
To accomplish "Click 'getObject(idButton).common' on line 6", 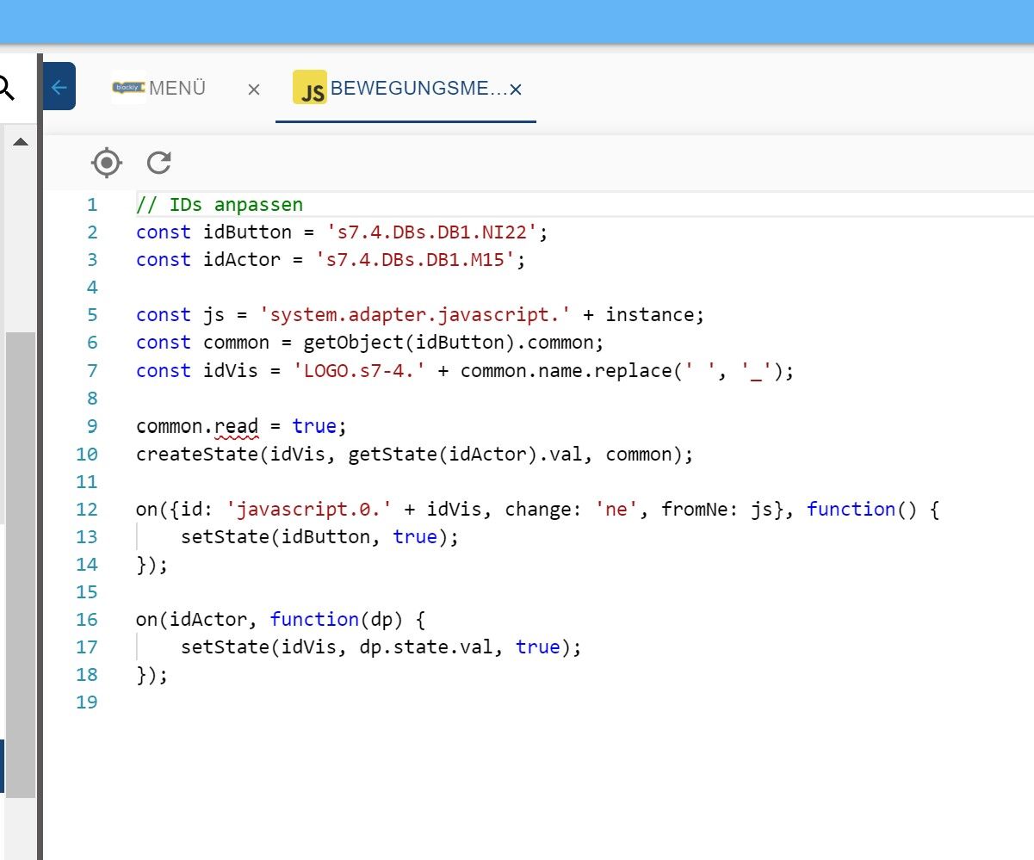I will pos(449,343).
